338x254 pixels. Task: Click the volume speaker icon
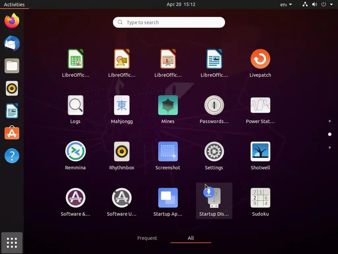tap(315, 4)
